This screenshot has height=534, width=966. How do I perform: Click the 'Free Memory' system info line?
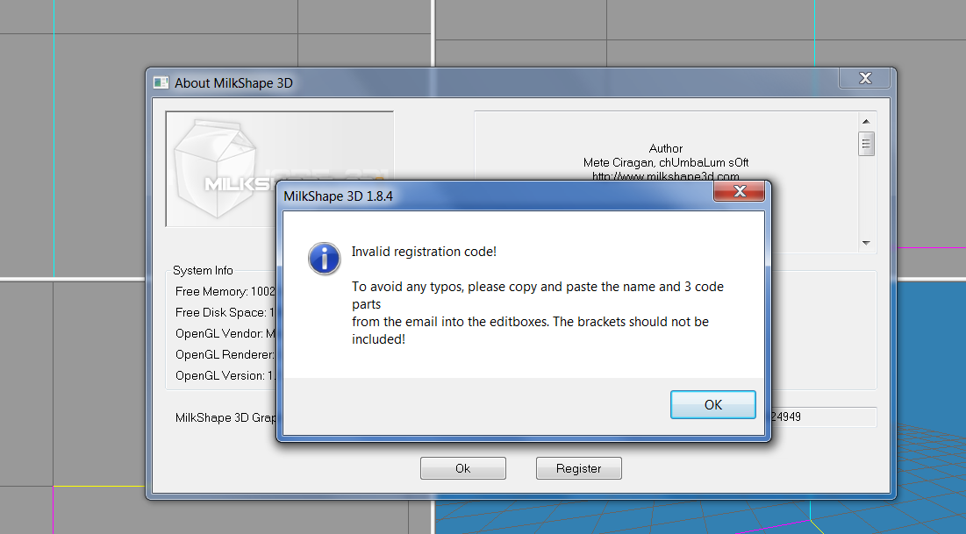click(x=225, y=291)
